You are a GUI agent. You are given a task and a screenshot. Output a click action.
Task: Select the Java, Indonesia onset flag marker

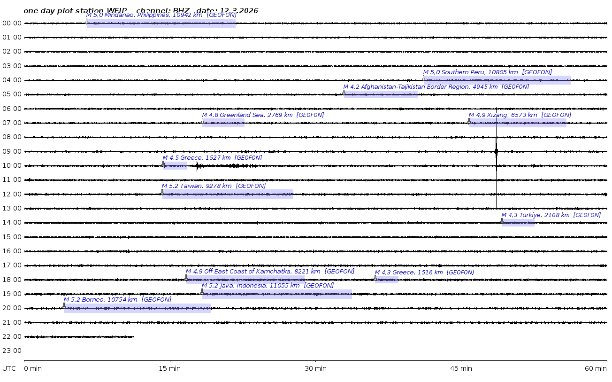coord(202,291)
